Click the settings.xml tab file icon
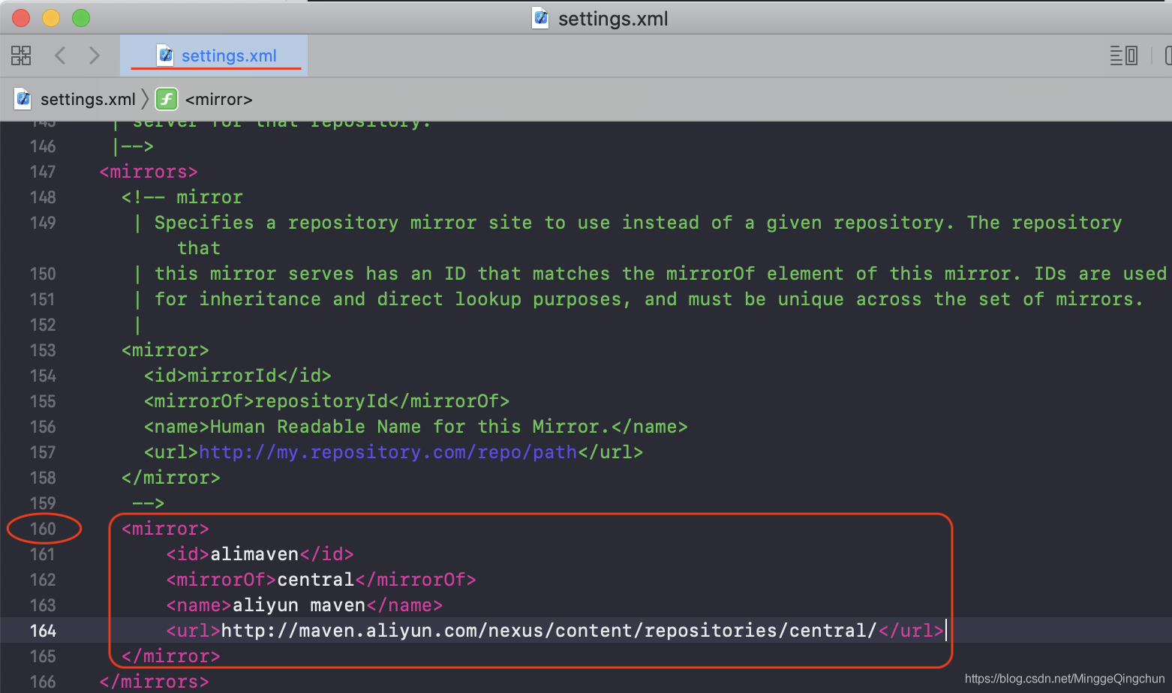Image resolution: width=1172 pixels, height=693 pixels. pyautogui.click(x=165, y=55)
